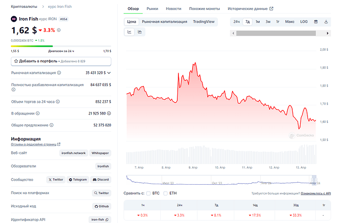Open the Discord community link
This screenshot has width=340, height=223.
pyautogui.click(x=101, y=180)
